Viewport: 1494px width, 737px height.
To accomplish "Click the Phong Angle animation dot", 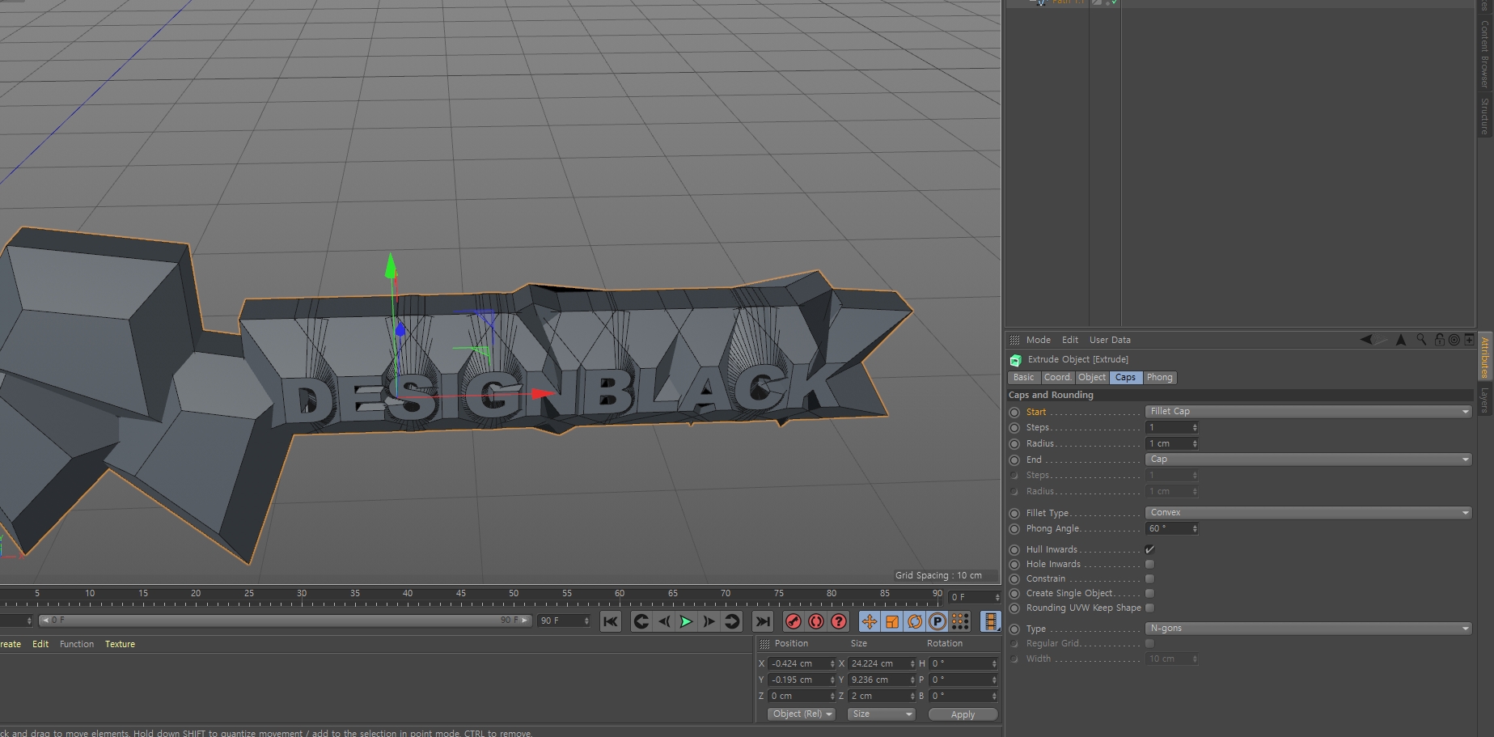I will point(1014,529).
